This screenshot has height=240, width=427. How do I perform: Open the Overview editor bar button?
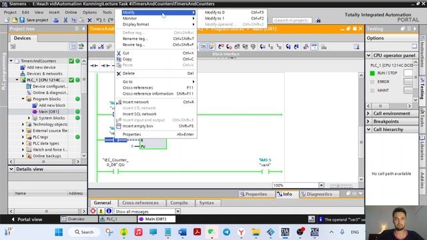[x=79, y=219]
